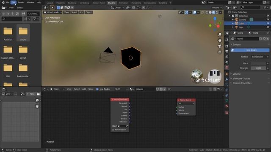
Task: Enable solid viewport shading
Action: (210, 12)
